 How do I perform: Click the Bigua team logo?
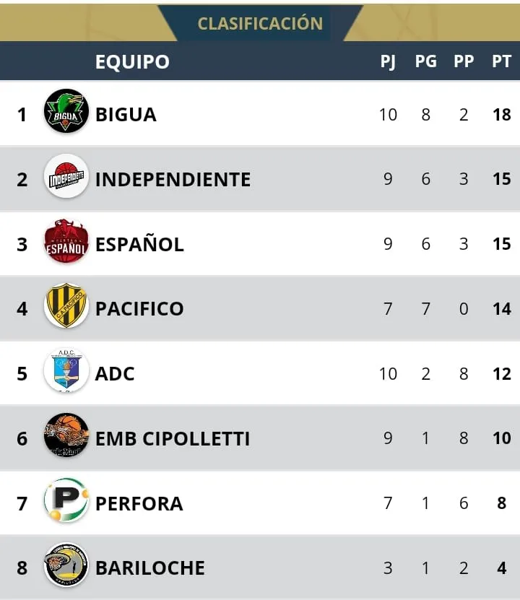coord(66,111)
